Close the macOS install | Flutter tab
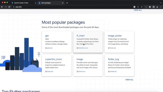 tap(35, 3)
